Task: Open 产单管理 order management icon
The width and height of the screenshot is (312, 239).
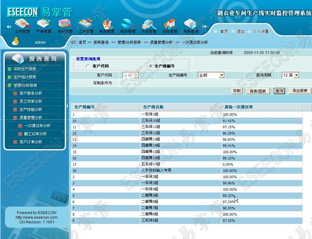Action: pyautogui.click(x=43, y=24)
